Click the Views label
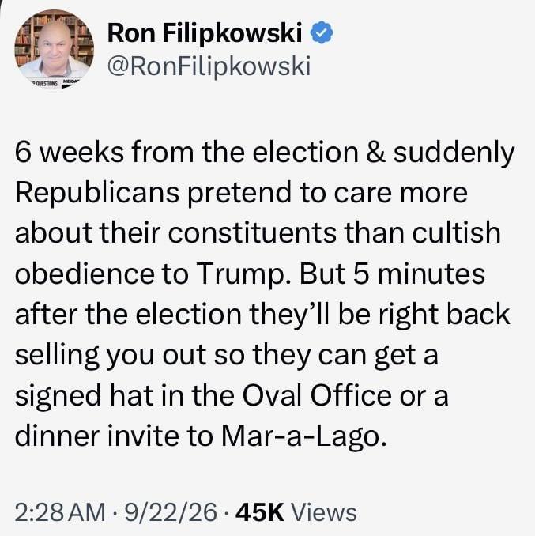535x536 pixels. coord(323,512)
